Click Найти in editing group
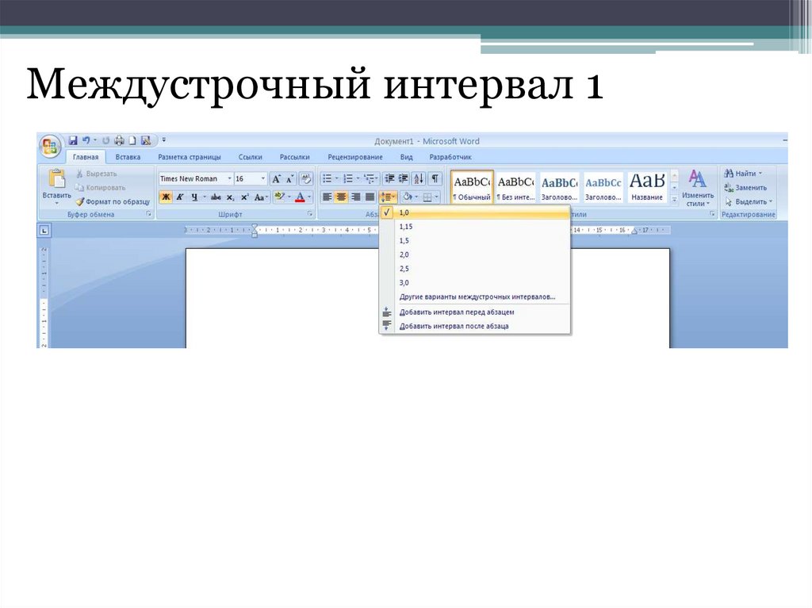The image size is (812, 608). point(744,174)
